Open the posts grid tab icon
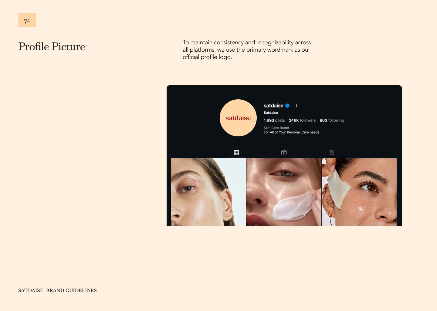Screen dimensions: 437x311 236,152
